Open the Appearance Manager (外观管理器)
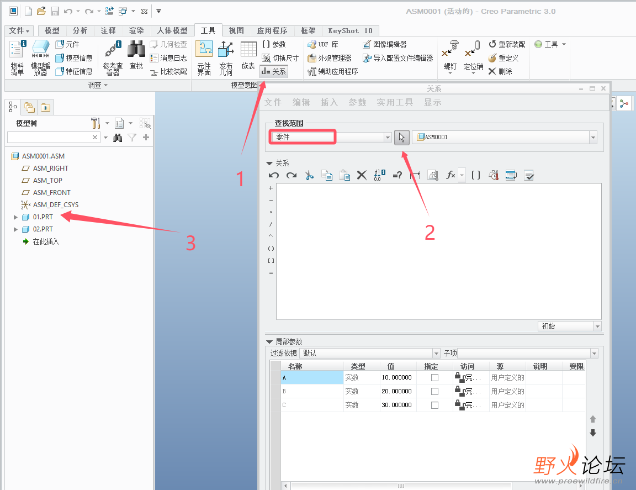Image resolution: width=636 pixels, height=490 pixels. click(330, 58)
